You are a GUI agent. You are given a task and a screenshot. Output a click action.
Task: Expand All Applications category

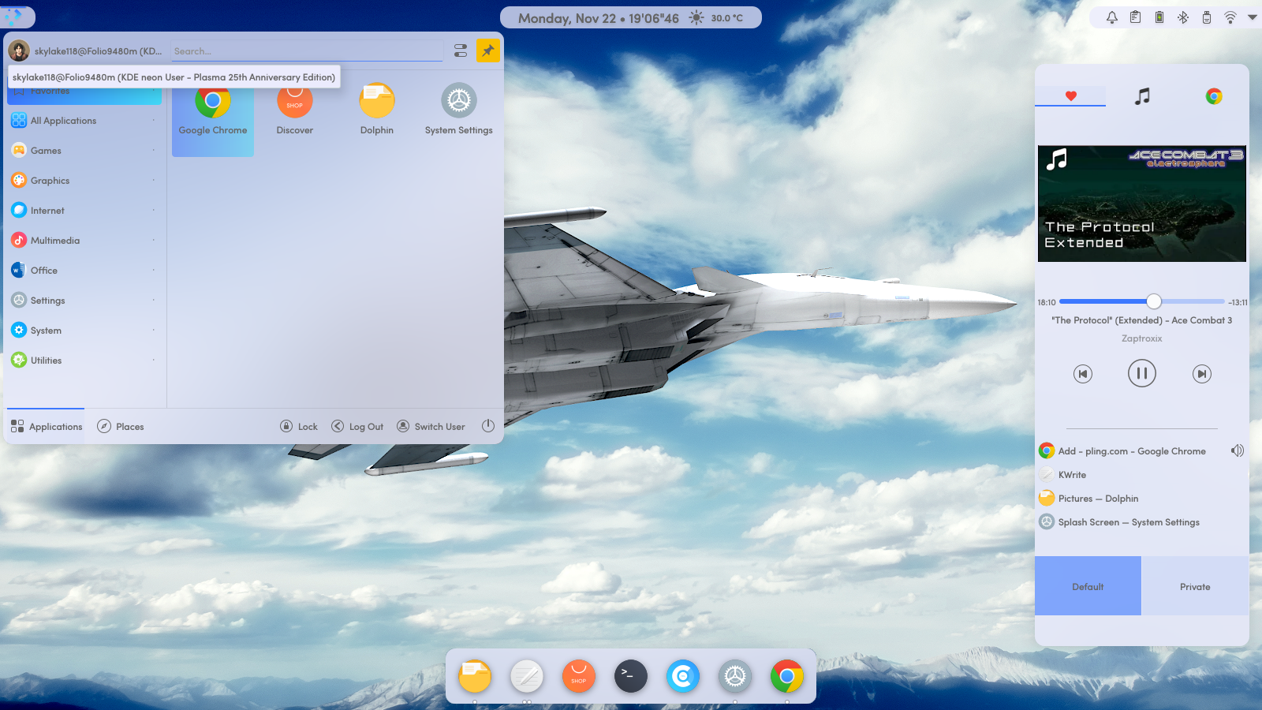(x=84, y=121)
